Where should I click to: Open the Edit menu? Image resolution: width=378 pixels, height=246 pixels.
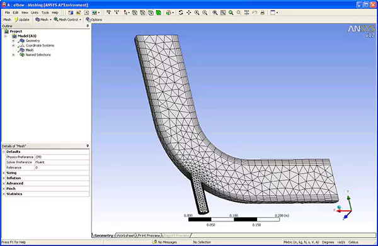[x=16, y=13]
